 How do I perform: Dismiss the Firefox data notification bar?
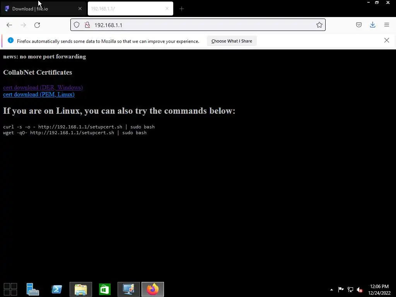387,40
